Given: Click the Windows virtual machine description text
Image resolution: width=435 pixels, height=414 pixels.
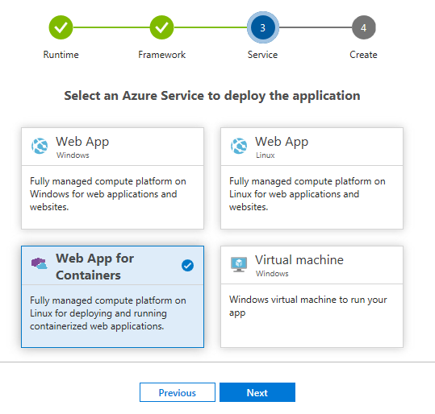Looking at the screenshot, I should click(x=308, y=306).
